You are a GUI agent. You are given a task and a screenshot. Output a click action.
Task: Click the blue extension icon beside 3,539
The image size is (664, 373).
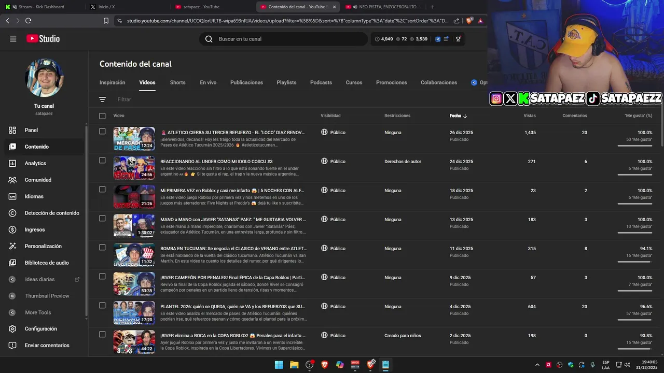coord(438,39)
